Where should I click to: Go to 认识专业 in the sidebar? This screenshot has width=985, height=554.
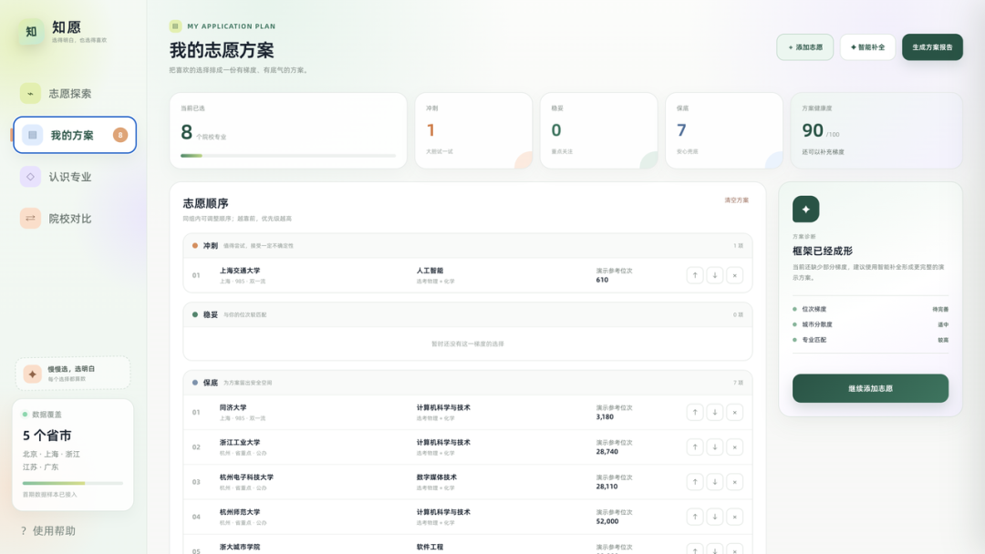74,177
